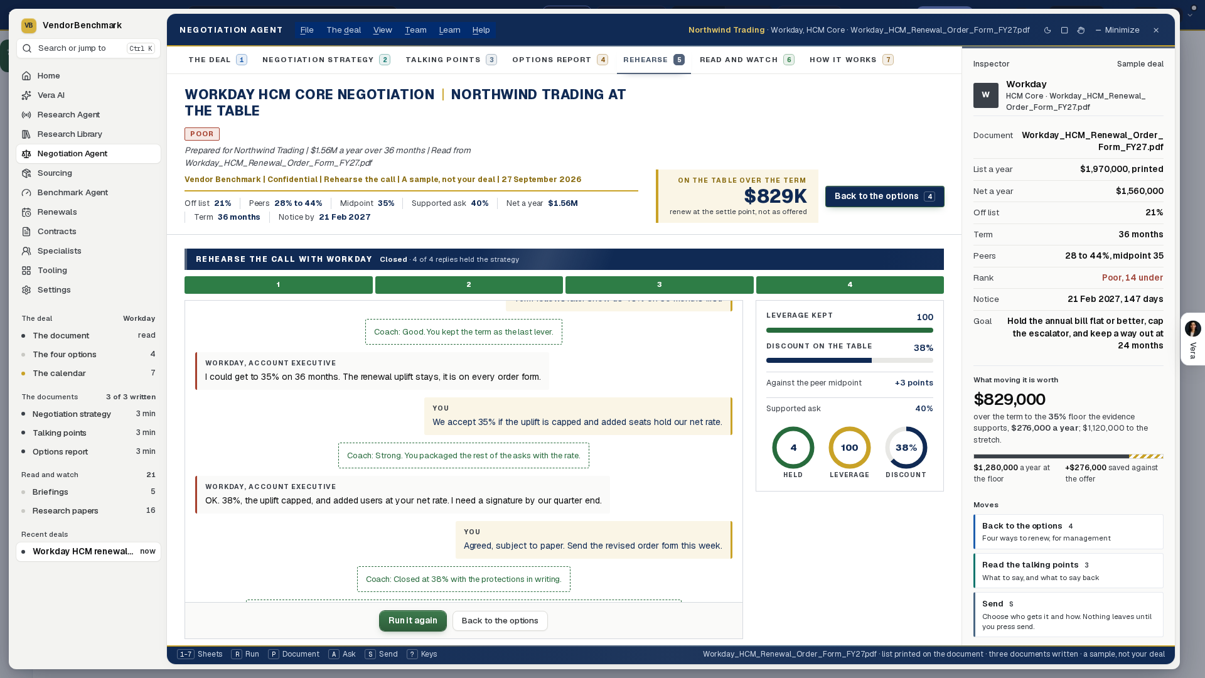Open Home from the sidebar
The height and width of the screenshot is (678, 1205).
click(x=88, y=76)
